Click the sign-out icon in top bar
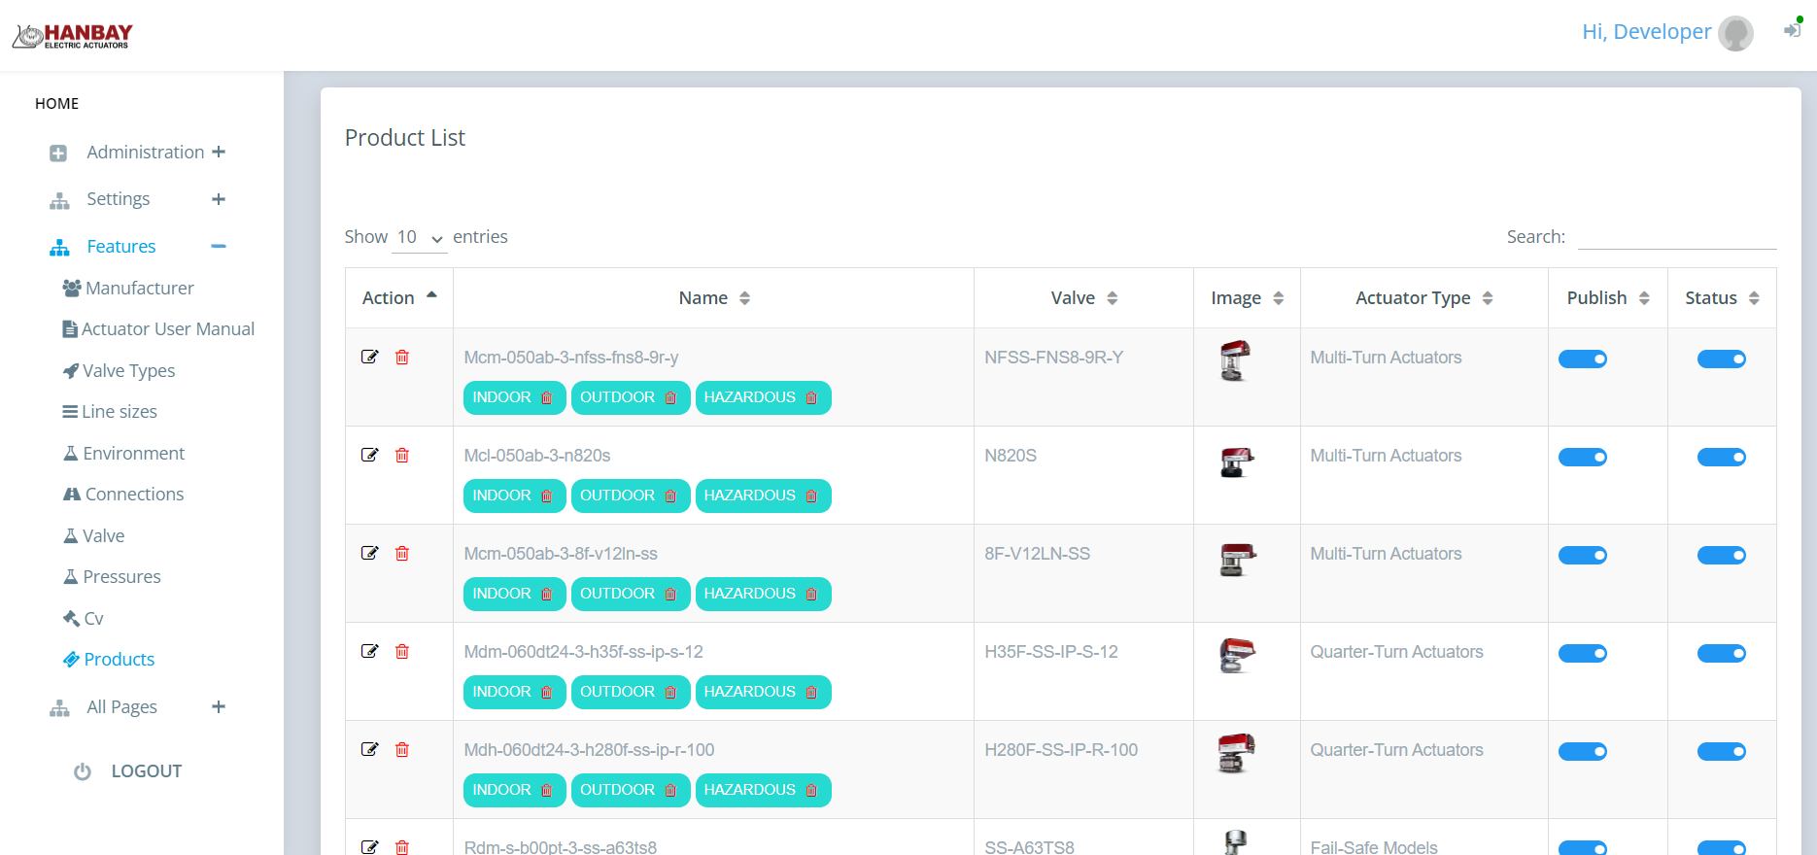Screen dimensions: 1817x855 coord(1792,30)
